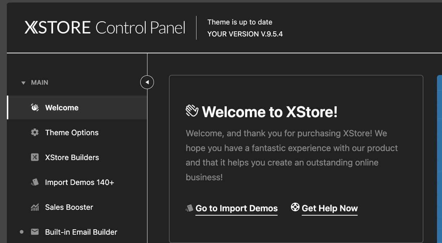
Task: Click the Get Help Now link
Action: click(x=330, y=208)
